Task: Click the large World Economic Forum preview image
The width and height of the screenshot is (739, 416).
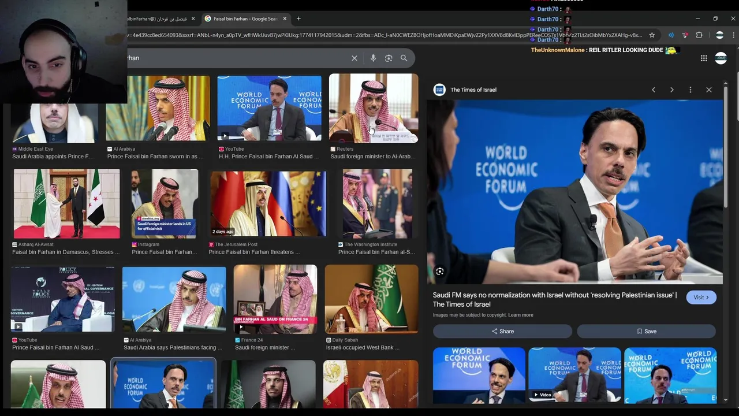Action: point(574,192)
